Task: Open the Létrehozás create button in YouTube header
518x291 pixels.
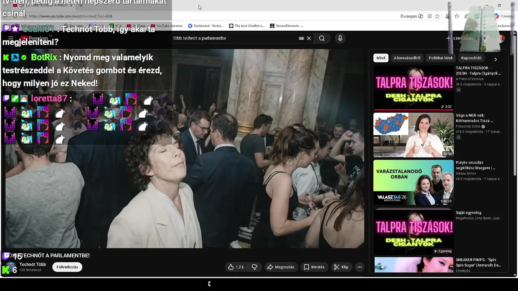Action: 459,38
